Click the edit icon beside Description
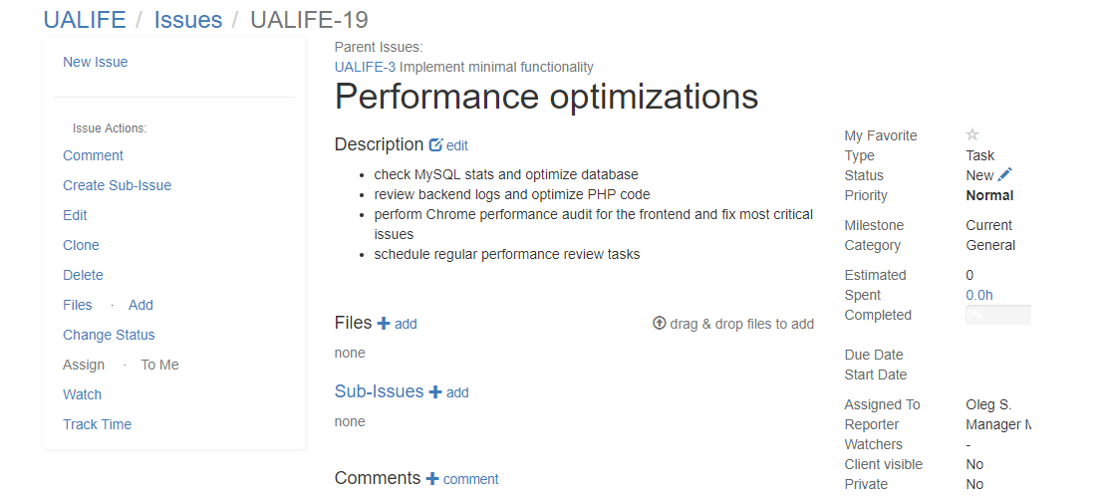This screenshot has height=498, width=1106. [435, 144]
